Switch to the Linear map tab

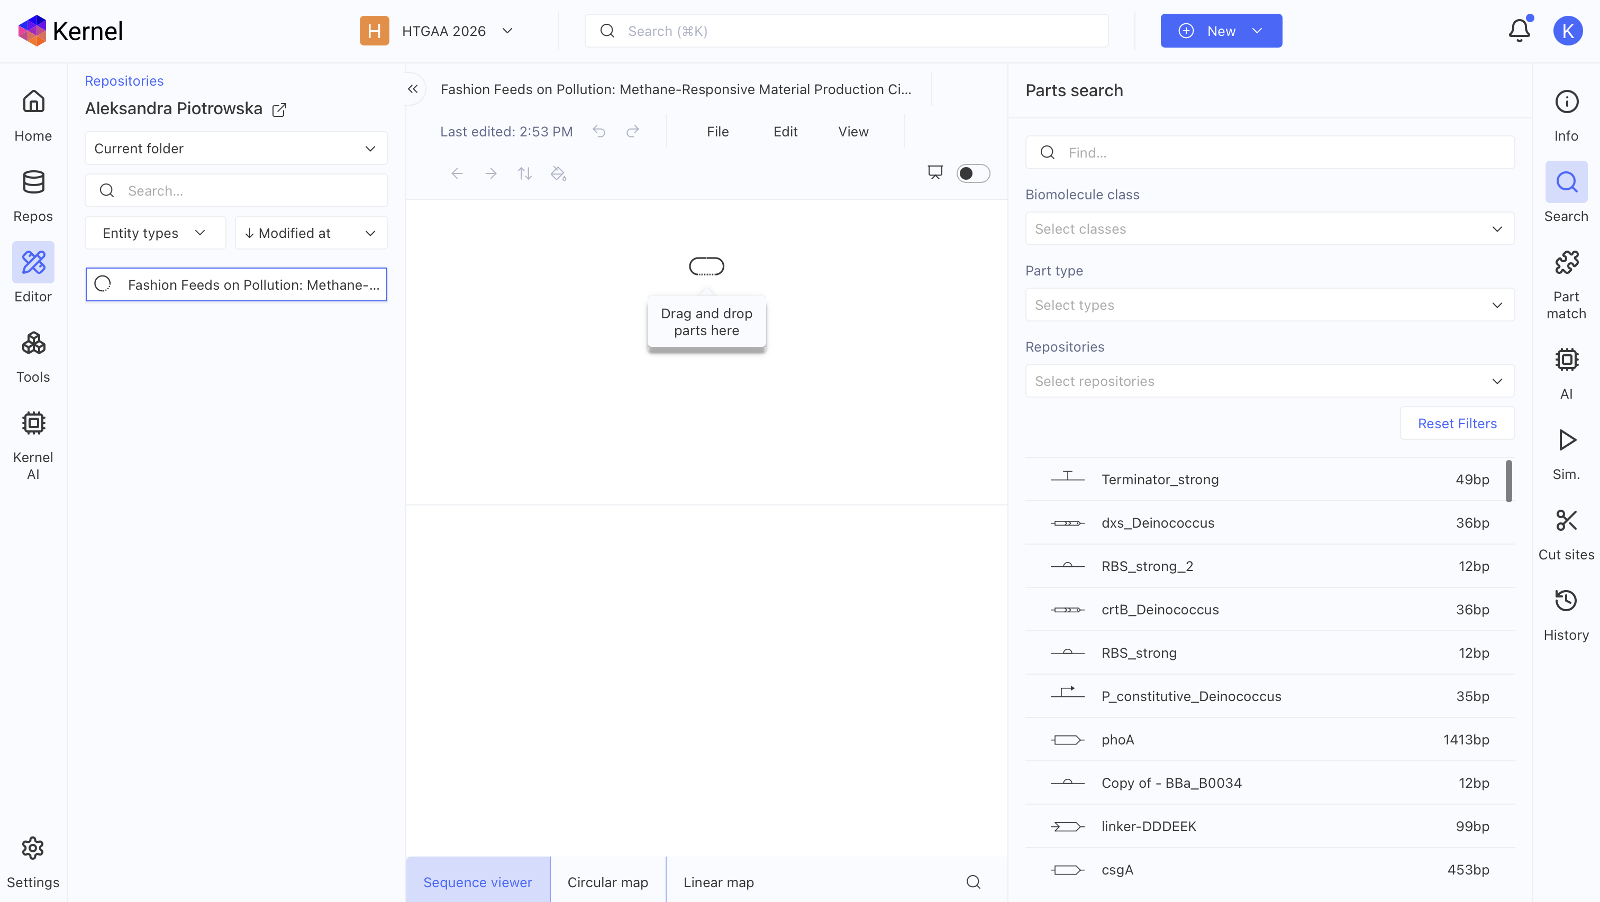coord(719,882)
